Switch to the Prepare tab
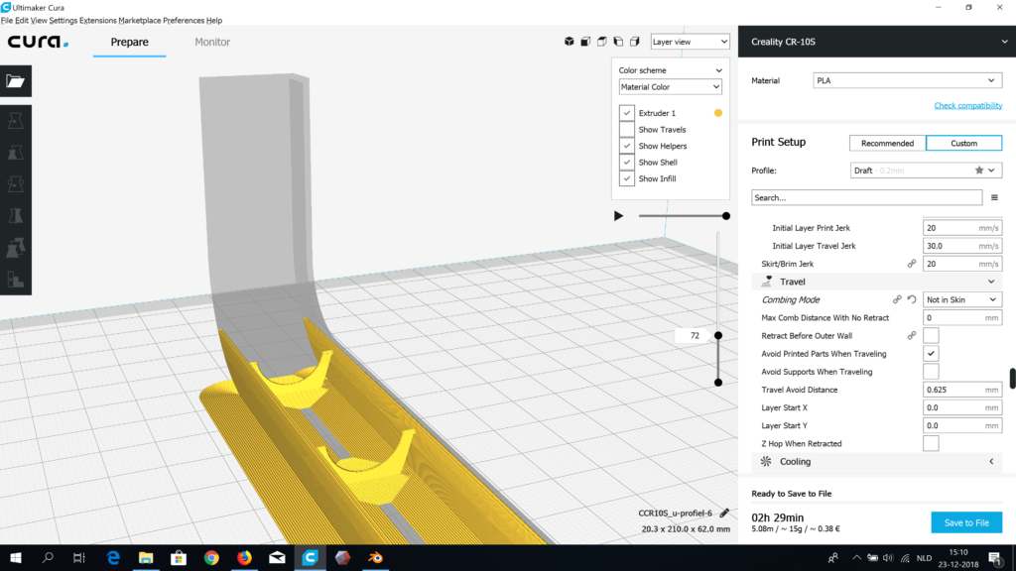Screen dimensions: 1016x571 pyautogui.click(x=129, y=42)
